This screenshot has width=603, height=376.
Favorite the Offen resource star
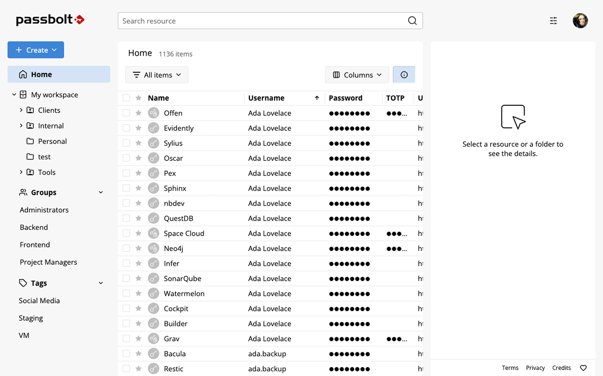click(x=138, y=113)
